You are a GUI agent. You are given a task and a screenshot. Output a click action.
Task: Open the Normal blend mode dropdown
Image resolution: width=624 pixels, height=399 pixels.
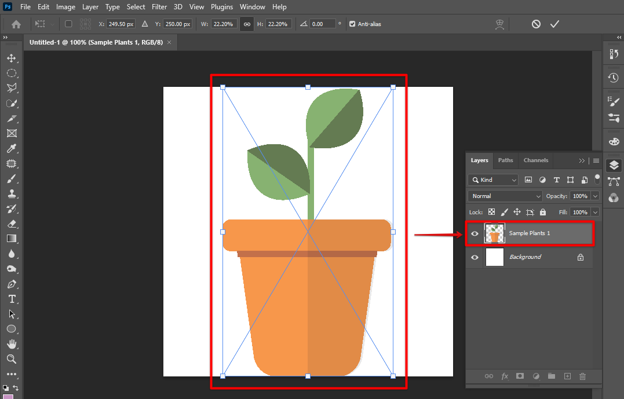[x=505, y=196]
